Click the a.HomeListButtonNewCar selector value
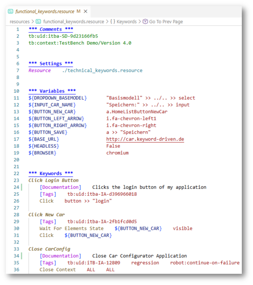Viewport: 253px width, 285px height. coord(137,112)
